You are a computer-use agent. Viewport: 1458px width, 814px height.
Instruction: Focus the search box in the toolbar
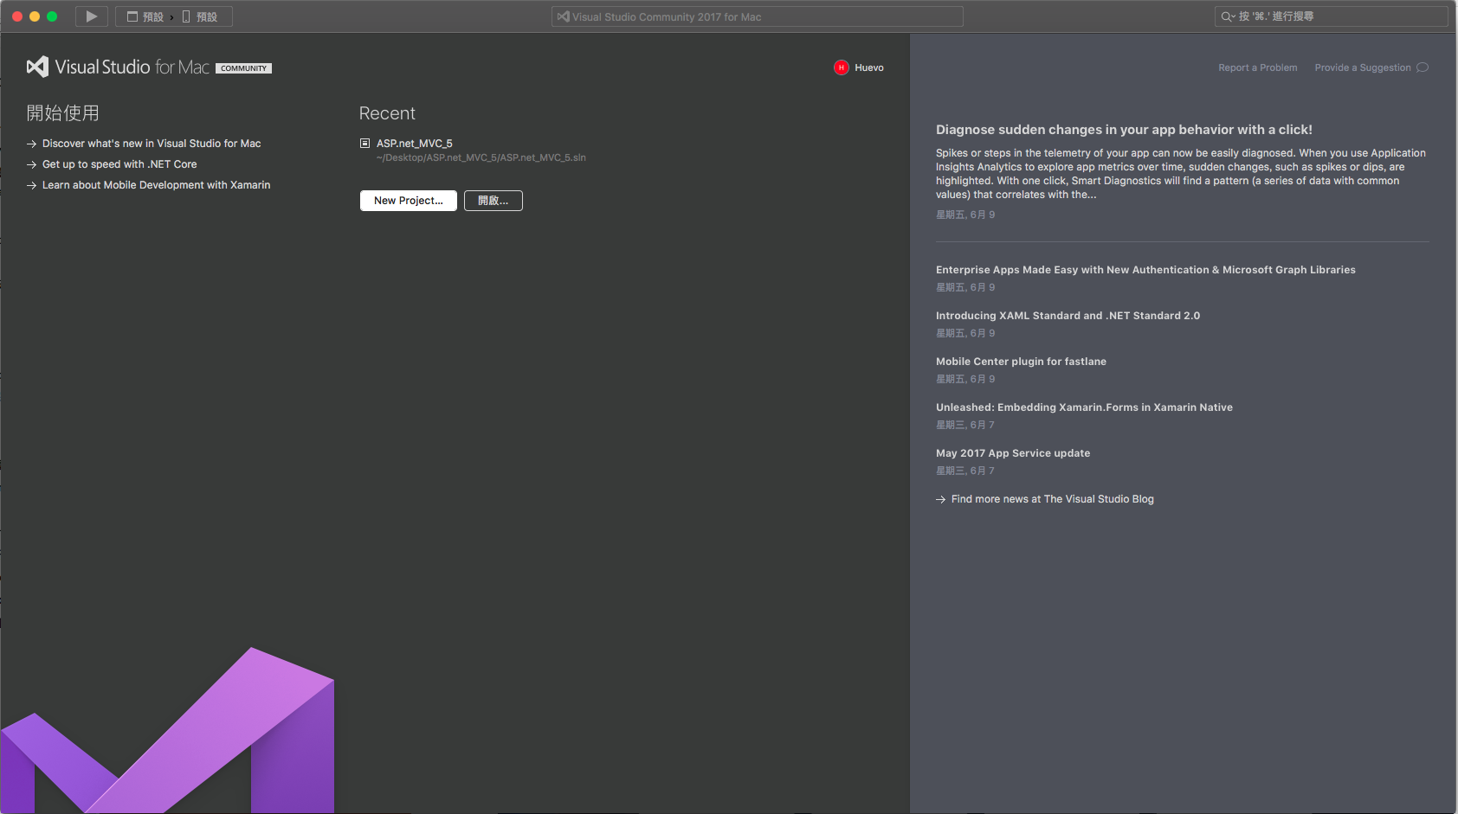1331,16
